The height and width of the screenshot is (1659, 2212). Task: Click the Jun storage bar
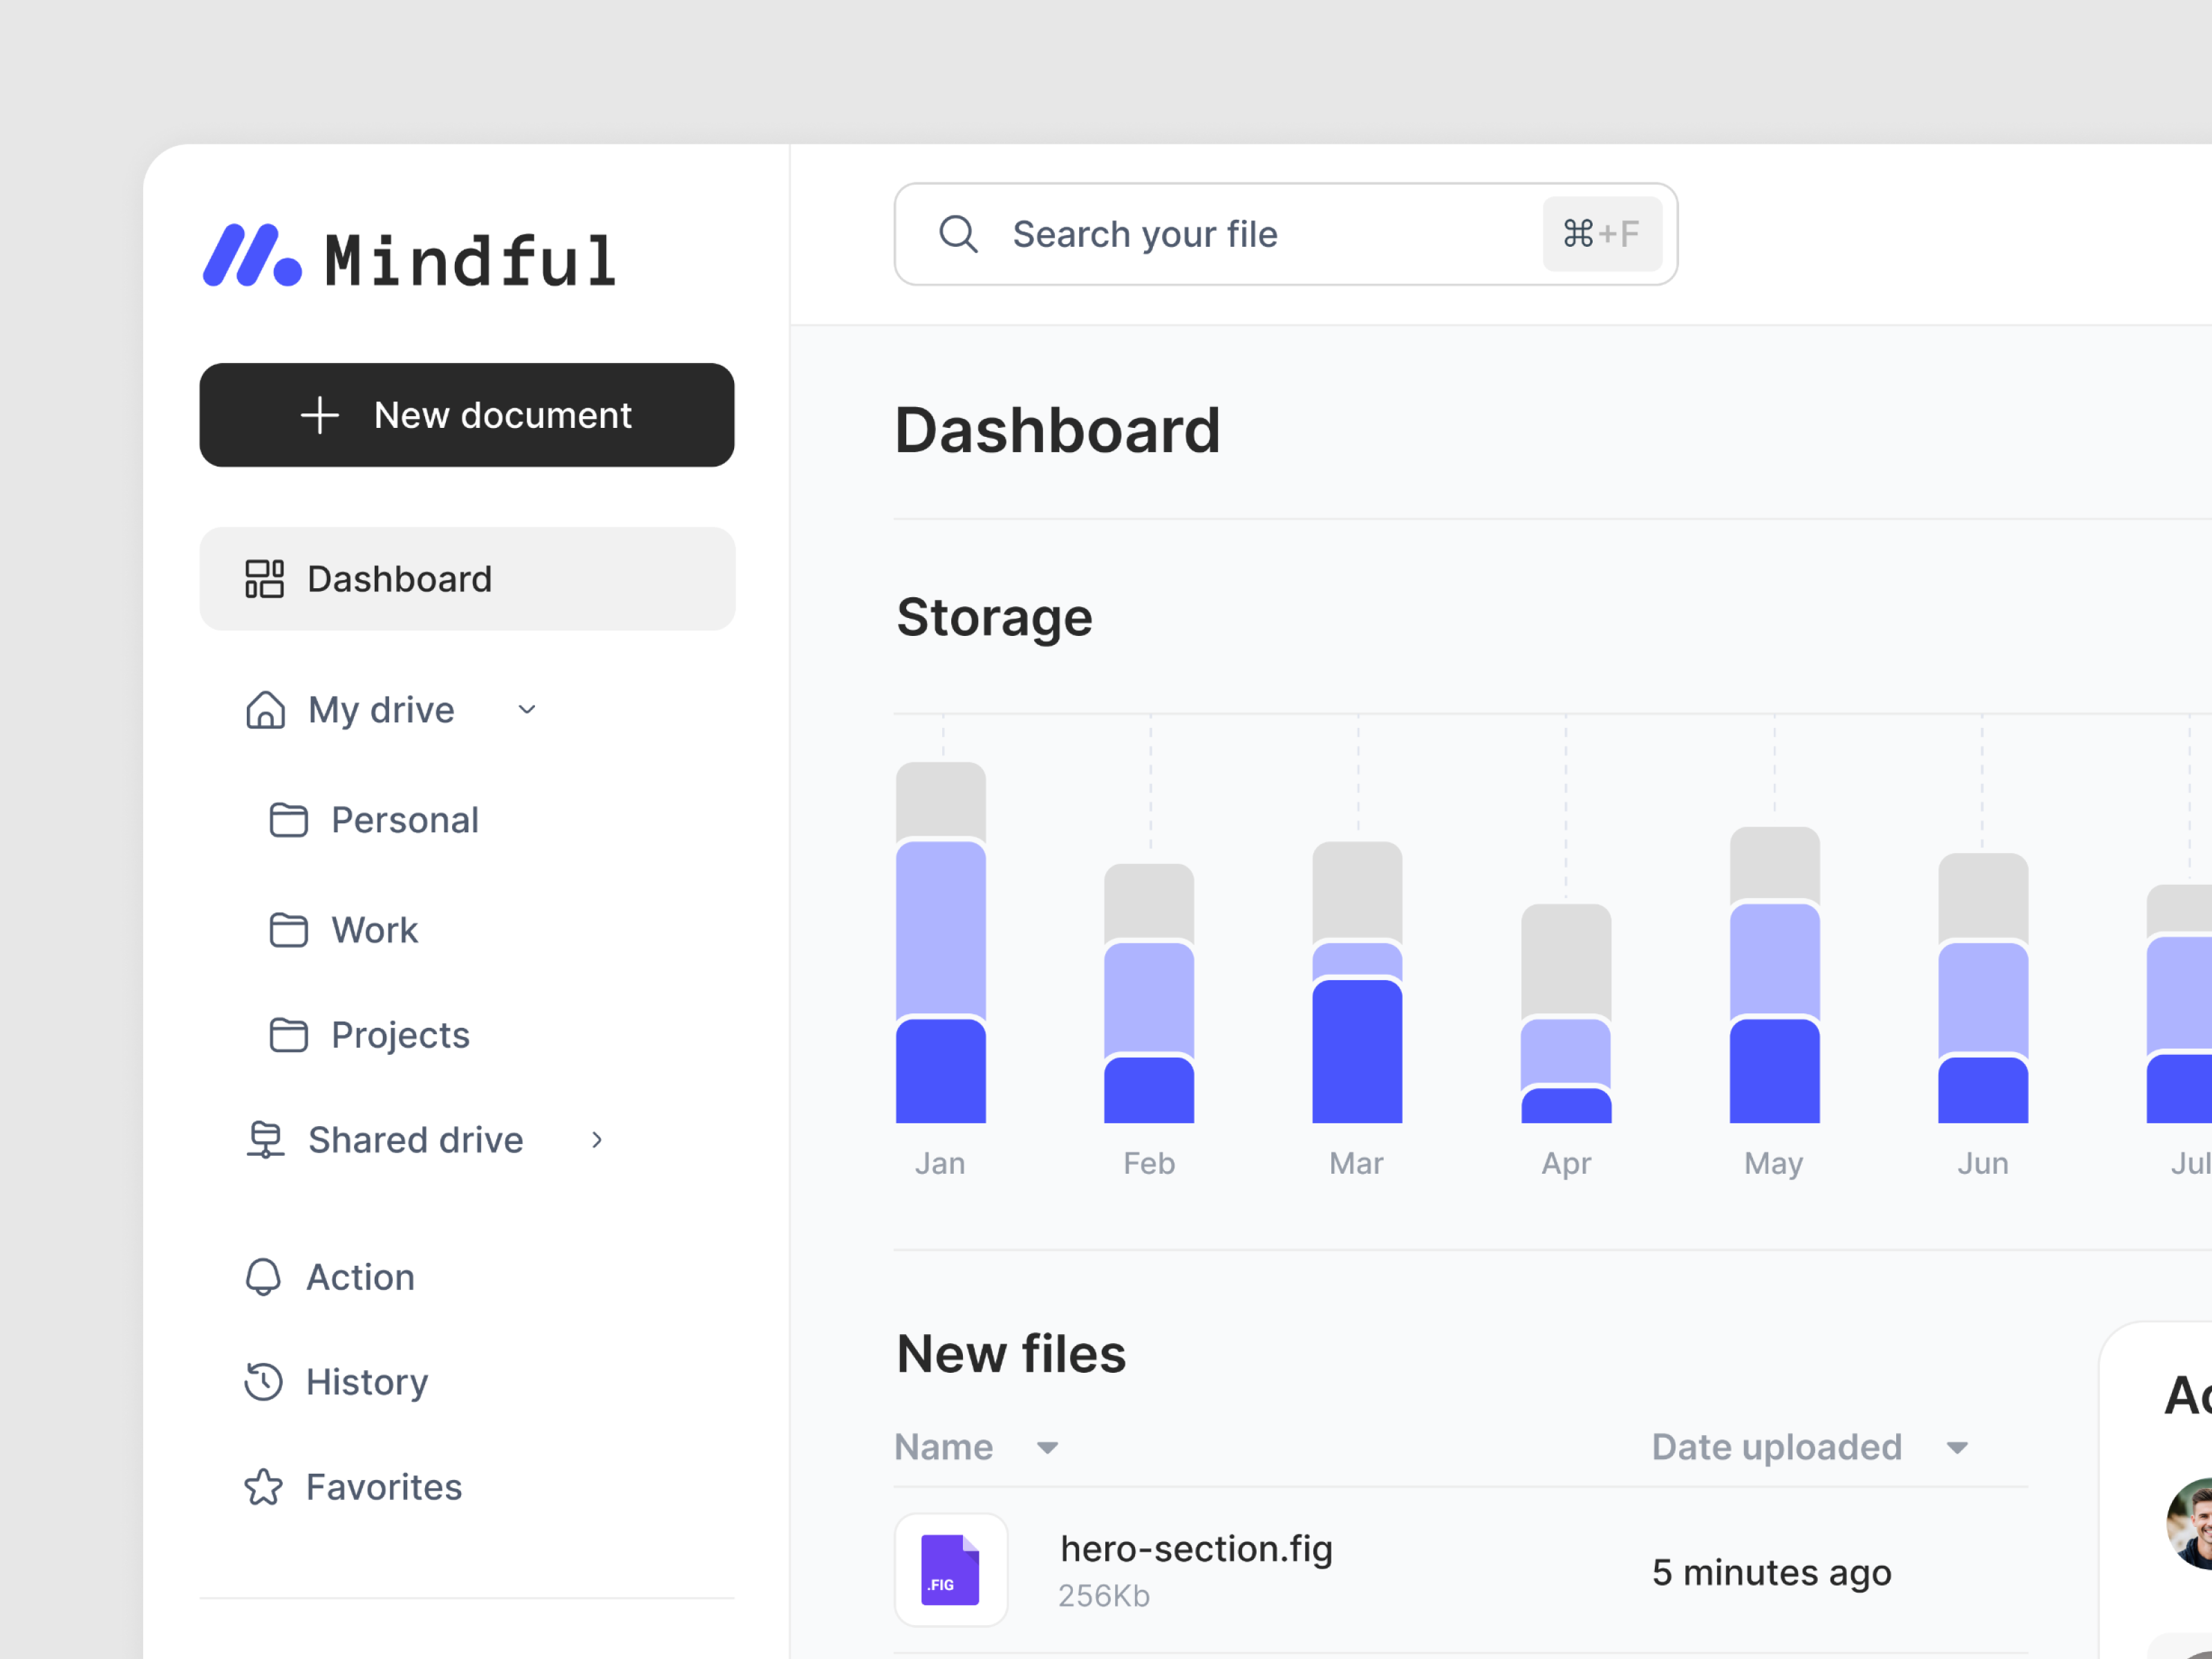1983,988
